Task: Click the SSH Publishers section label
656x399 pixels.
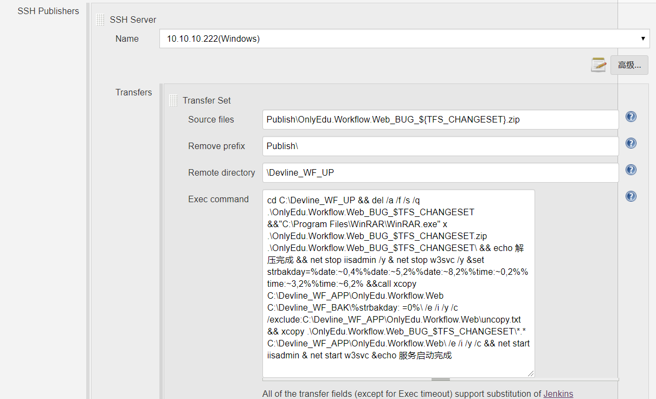Action: (x=48, y=11)
